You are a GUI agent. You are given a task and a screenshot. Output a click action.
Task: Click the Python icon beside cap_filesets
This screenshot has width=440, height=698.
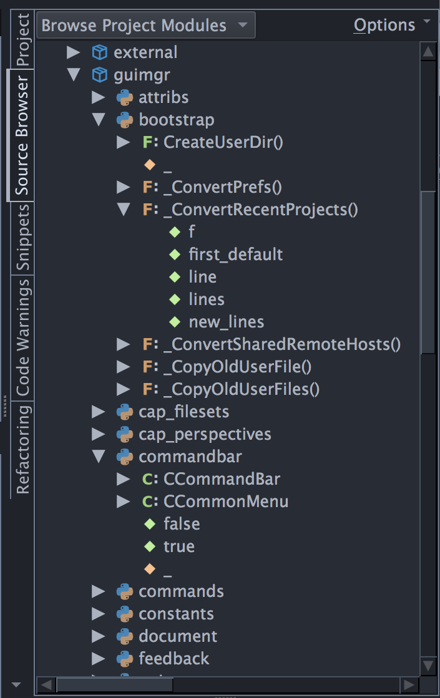pyautogui.click(x=125, y=412)
